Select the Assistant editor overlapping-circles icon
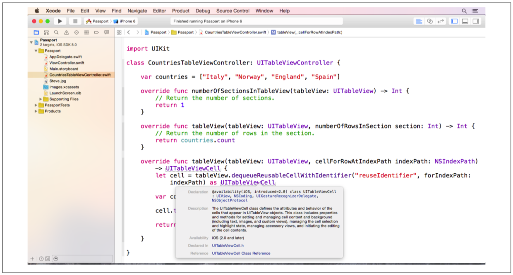 tap(430, 21)
